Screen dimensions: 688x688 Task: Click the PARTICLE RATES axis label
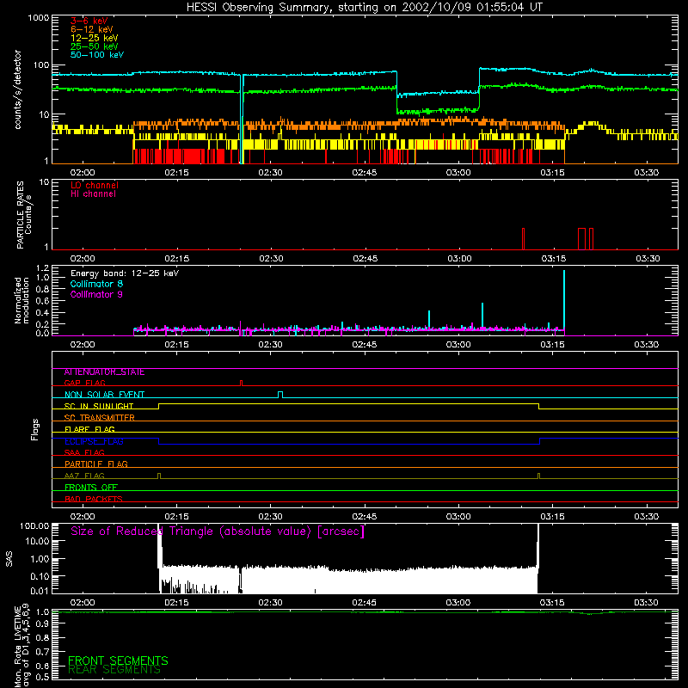24,215
